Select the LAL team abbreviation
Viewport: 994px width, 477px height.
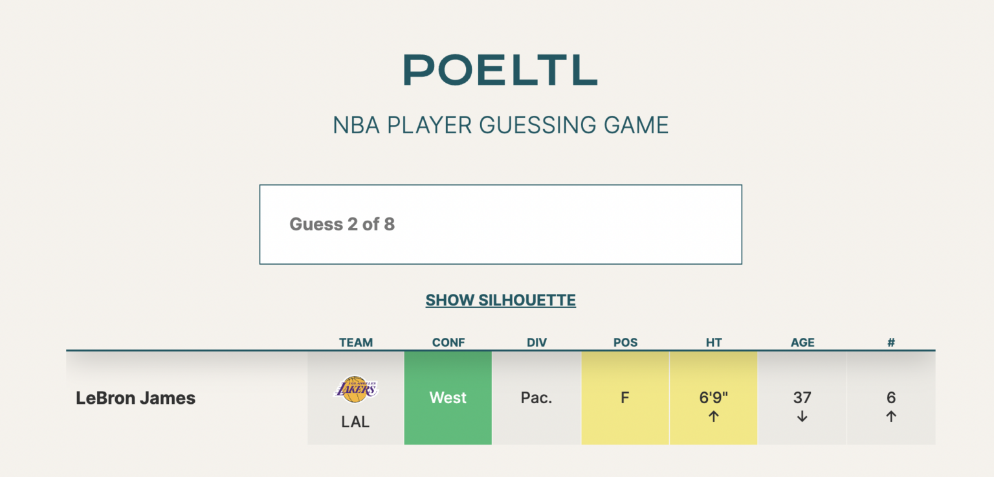(x=355, y=421)
